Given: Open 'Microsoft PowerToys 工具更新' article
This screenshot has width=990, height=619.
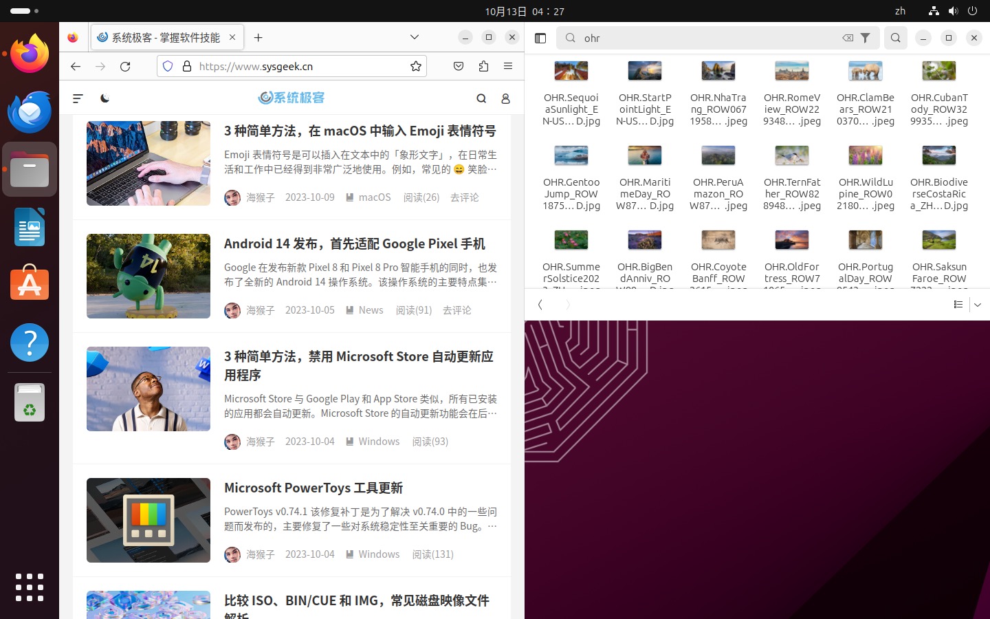Looking at the screenshot, I should [313, 488].
